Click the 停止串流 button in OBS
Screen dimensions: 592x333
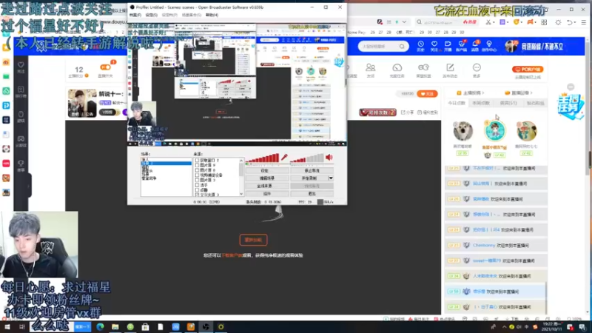tap(312, 171)
